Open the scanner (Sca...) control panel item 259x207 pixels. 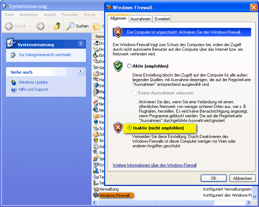pos(98,128)
